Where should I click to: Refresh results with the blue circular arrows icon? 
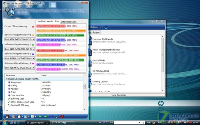(51, 116)
